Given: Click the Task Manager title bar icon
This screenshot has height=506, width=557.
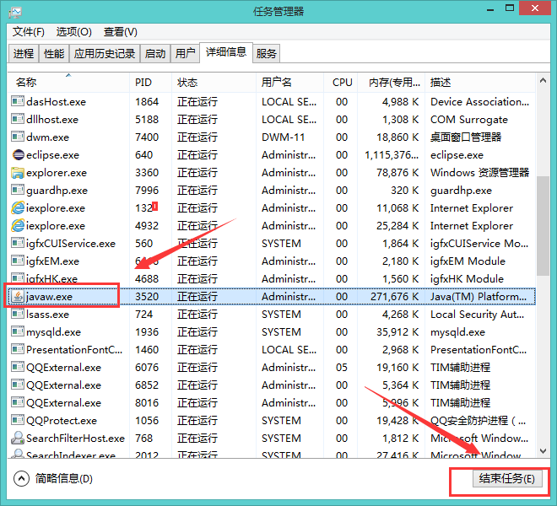Looking at the screenshot, I should click(15, 12).
